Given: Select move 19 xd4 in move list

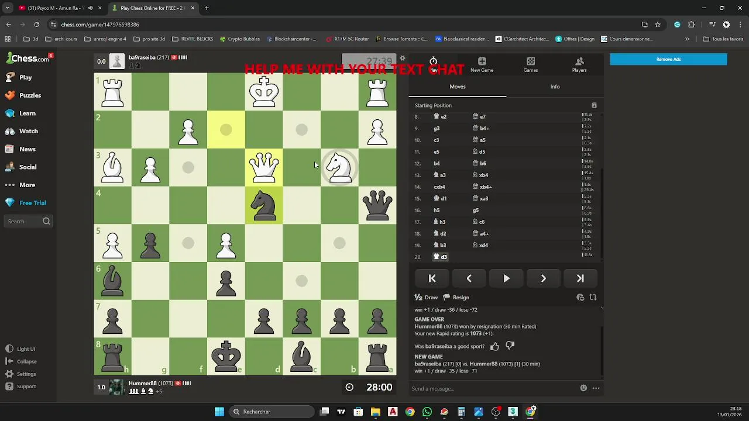Looking at the screenshot, I should (480, 245).
